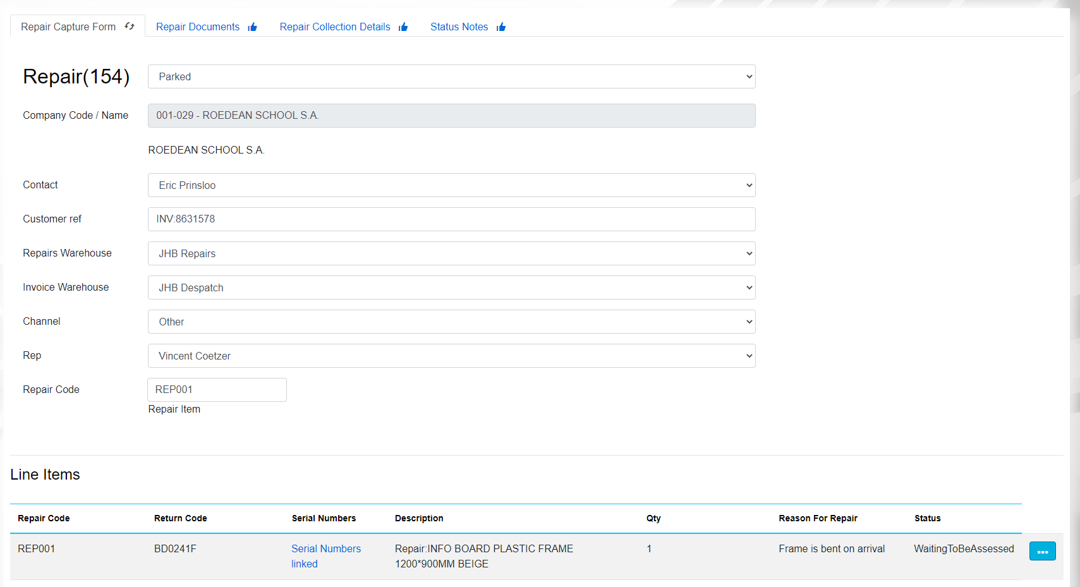Image resolution: width=1080 pixels, height=587 pixels.
Task: Click the Status column header
Action: click(928, 518)
